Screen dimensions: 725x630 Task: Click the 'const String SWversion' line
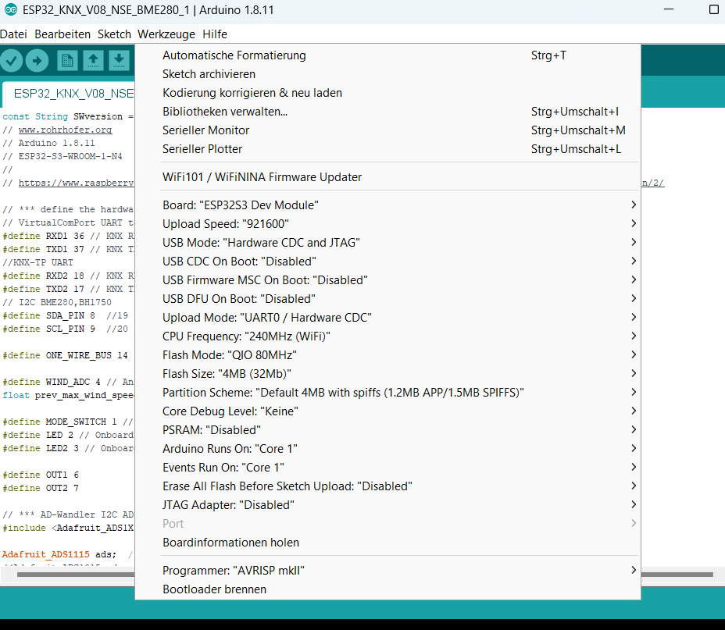(68, 116)
